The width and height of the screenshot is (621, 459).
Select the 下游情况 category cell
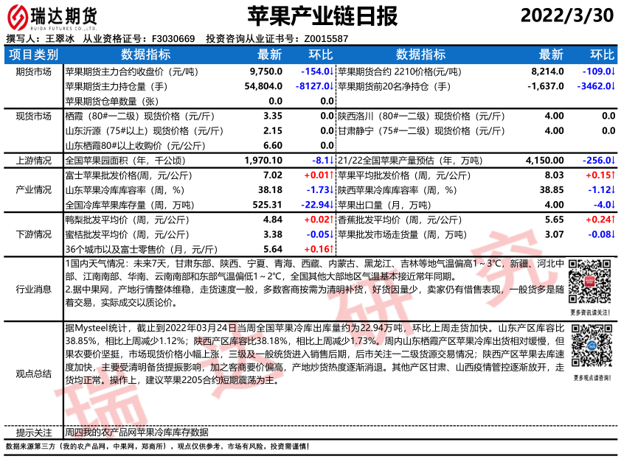[33, 234]
